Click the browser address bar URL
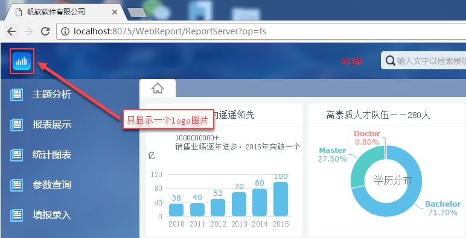The height and width of the screenshot is (238, 466). (170, 31)
